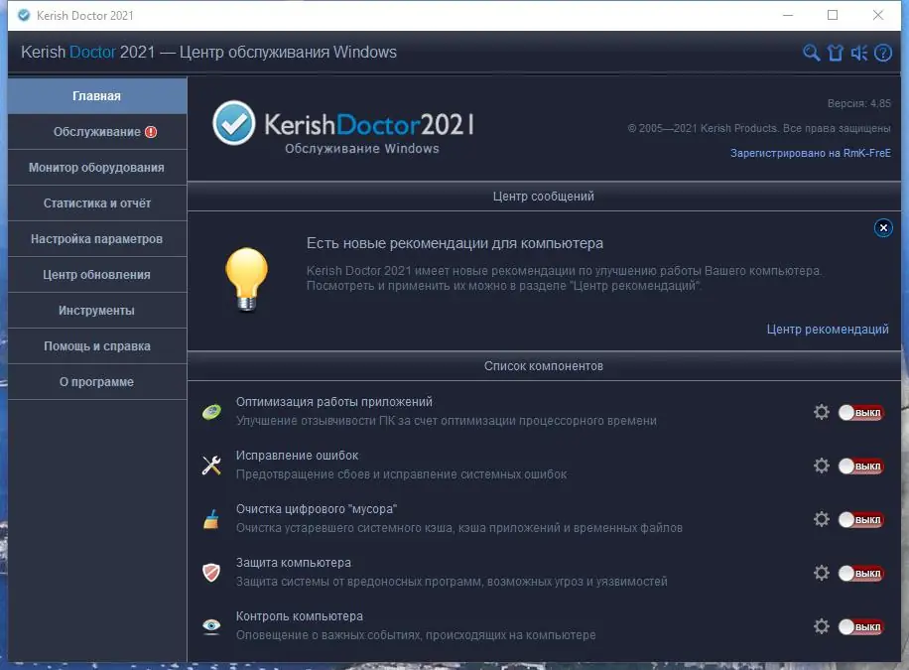This screenshot has width=909, height=670.
Task: Dismiss the recommendation message with round X
Action: coord(883,227)
